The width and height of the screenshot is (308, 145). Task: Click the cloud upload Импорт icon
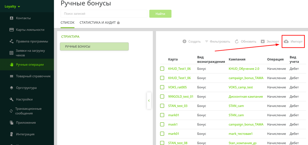click(x=286, y=41)
